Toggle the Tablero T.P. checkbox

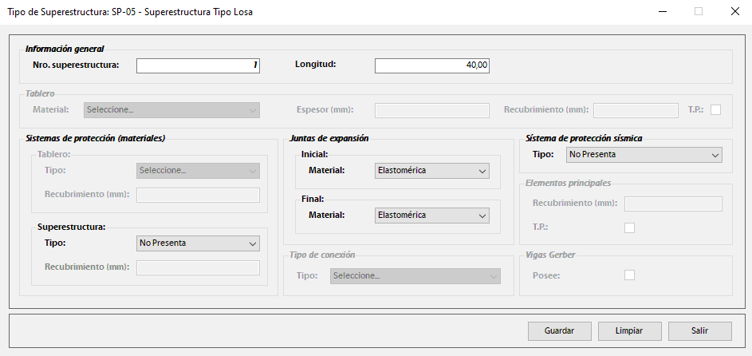715,110
